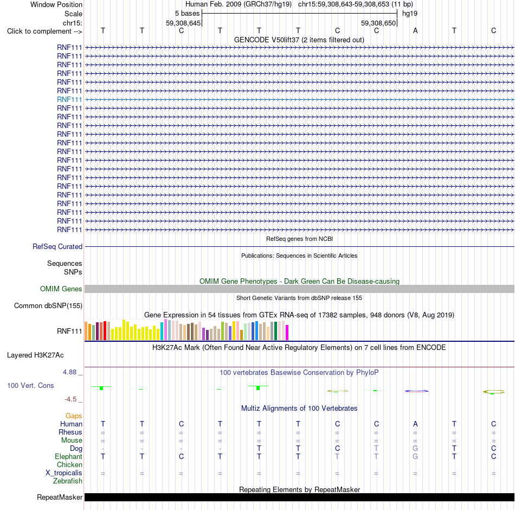The width and height of the screenshot is (515, 510).
Task: Click the Elephant alignment row label
Action: pos(68,456)
